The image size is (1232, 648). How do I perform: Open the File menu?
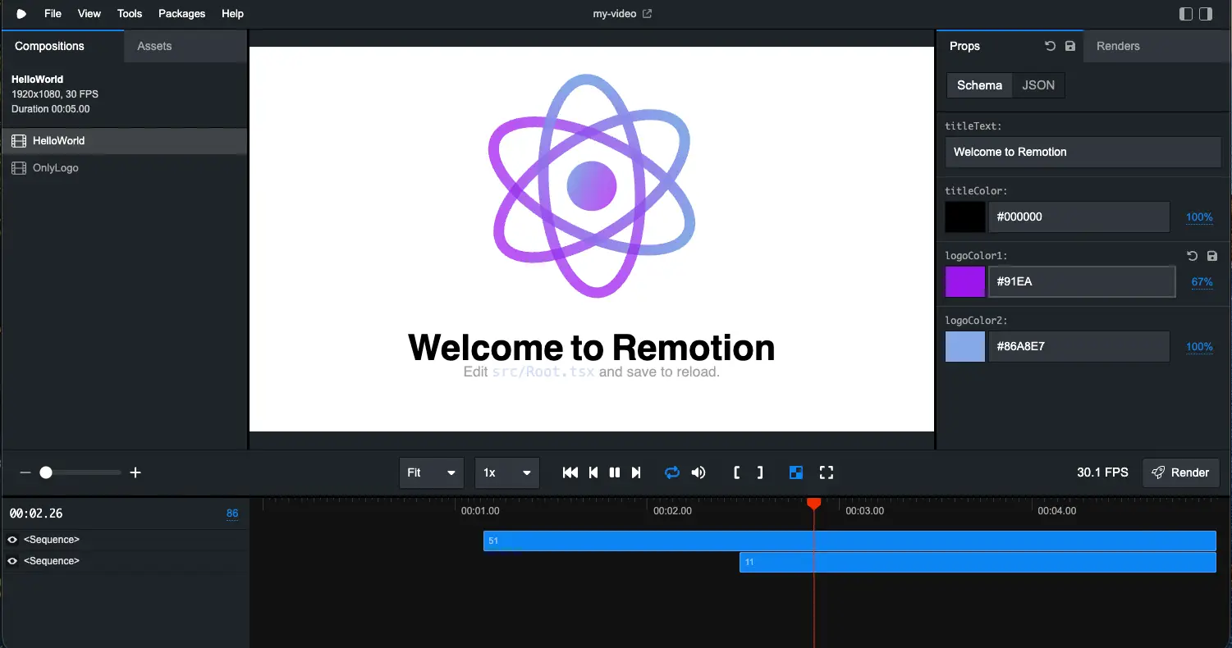[53, 14]
